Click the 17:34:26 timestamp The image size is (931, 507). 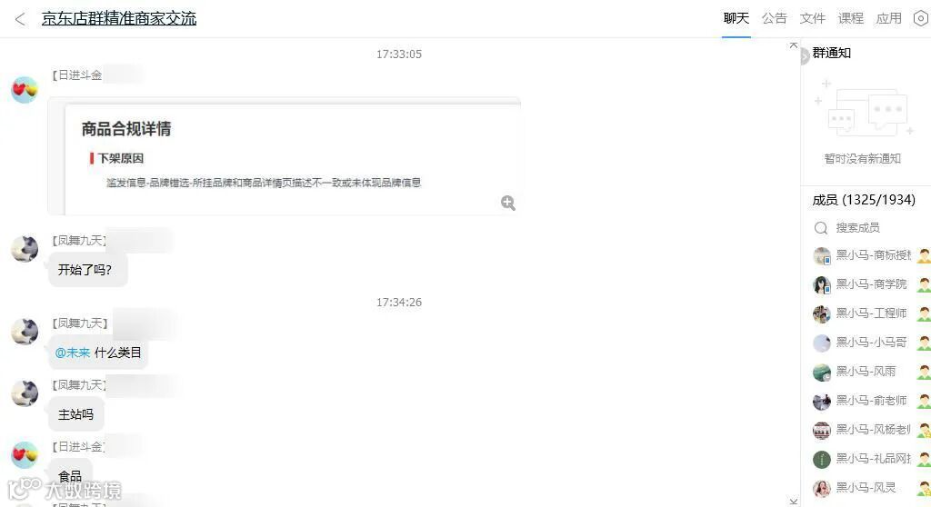(399, 303)
